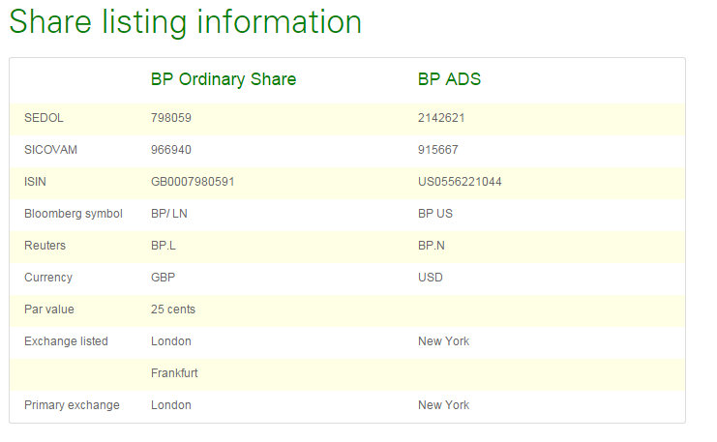Click the 25 cents par value
Viewport: 717px width, 442px height.
click(173, 309)
